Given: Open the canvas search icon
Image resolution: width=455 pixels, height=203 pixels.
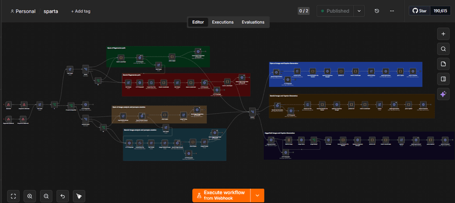Looking at the screenshot, I should tap(443, 49).
